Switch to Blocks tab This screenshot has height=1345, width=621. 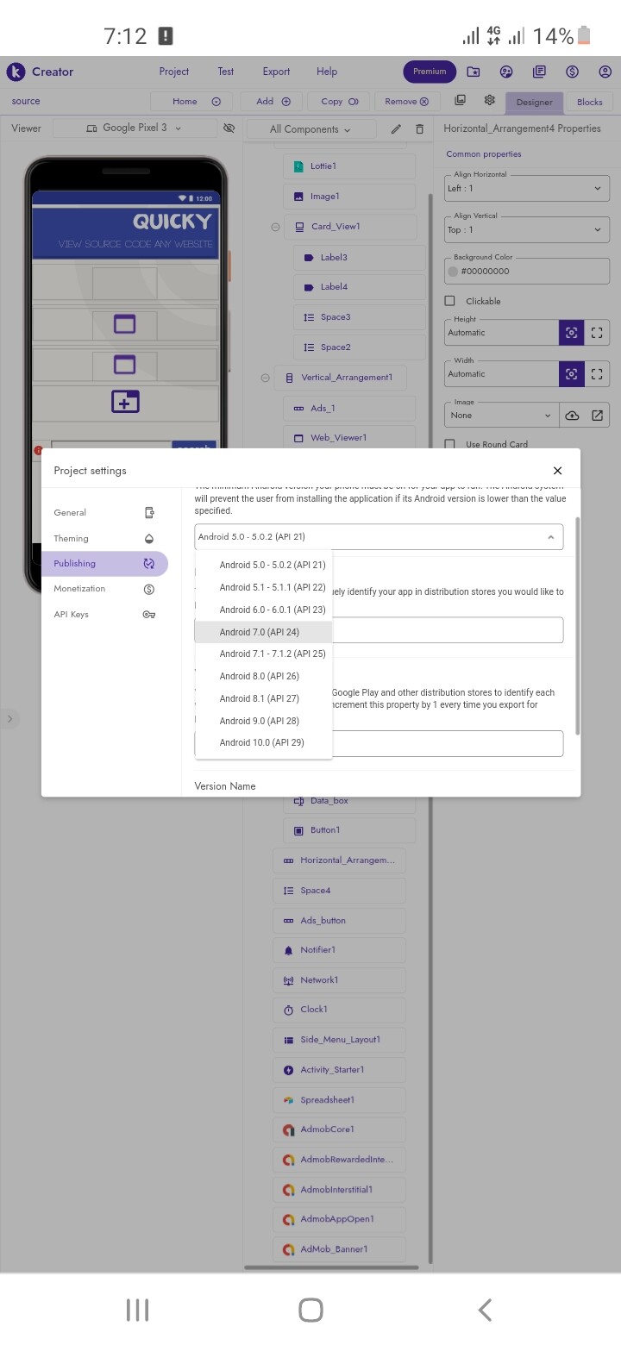[590, 102]
